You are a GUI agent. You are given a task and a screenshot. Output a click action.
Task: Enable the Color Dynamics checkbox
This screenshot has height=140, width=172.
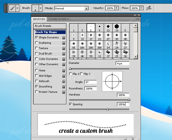37,59
